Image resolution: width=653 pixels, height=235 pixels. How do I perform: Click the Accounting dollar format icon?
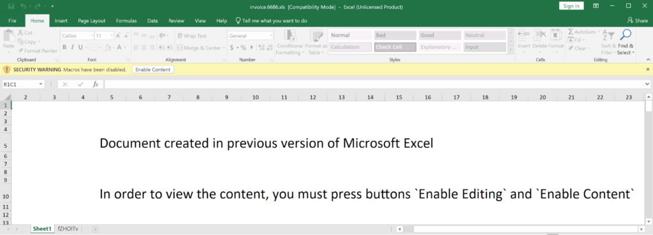click(x=232, y=48)
